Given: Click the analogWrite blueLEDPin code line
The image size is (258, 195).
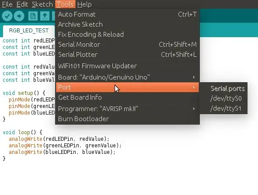Looking at the screenshot, I should pyautogui.click(x=62, y=152).
